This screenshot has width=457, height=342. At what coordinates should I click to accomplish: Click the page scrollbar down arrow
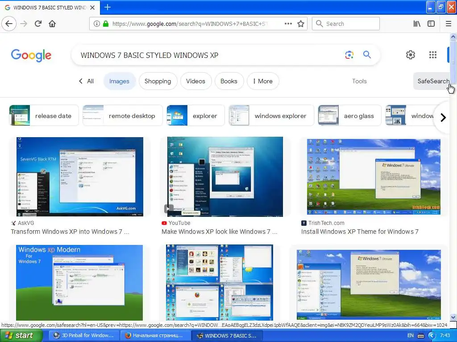[453, 317]
